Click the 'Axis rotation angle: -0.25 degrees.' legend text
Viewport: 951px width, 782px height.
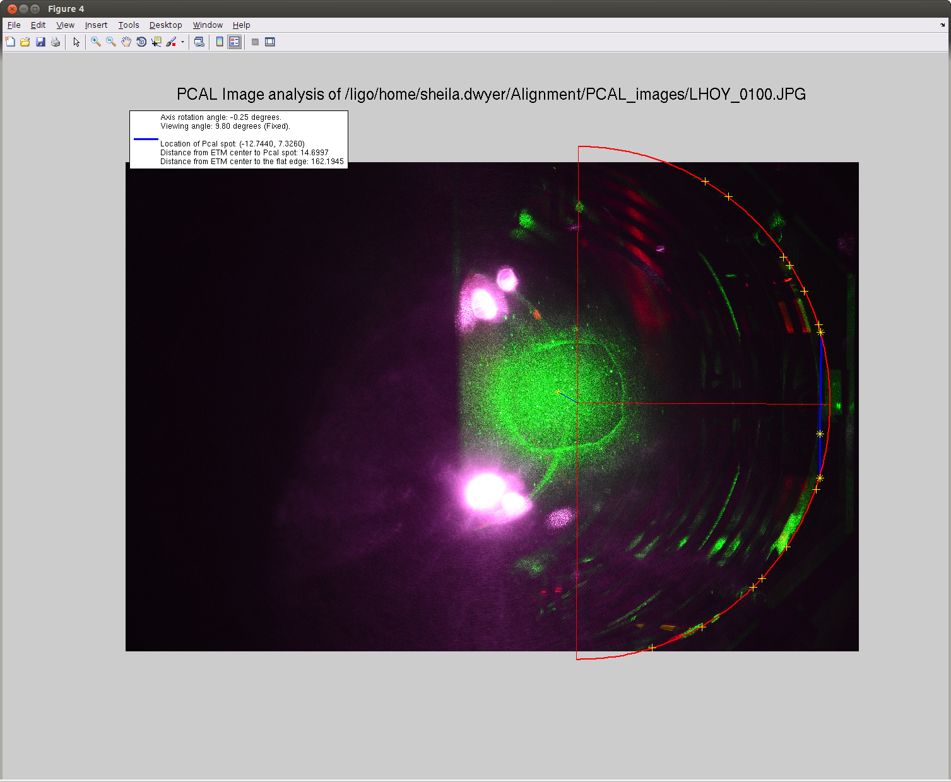pyautogui.click(x=221, y=117)
